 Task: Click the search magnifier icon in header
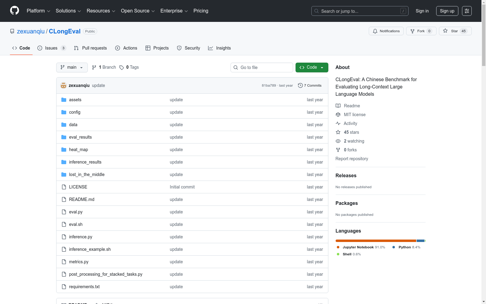click(317, 11)
